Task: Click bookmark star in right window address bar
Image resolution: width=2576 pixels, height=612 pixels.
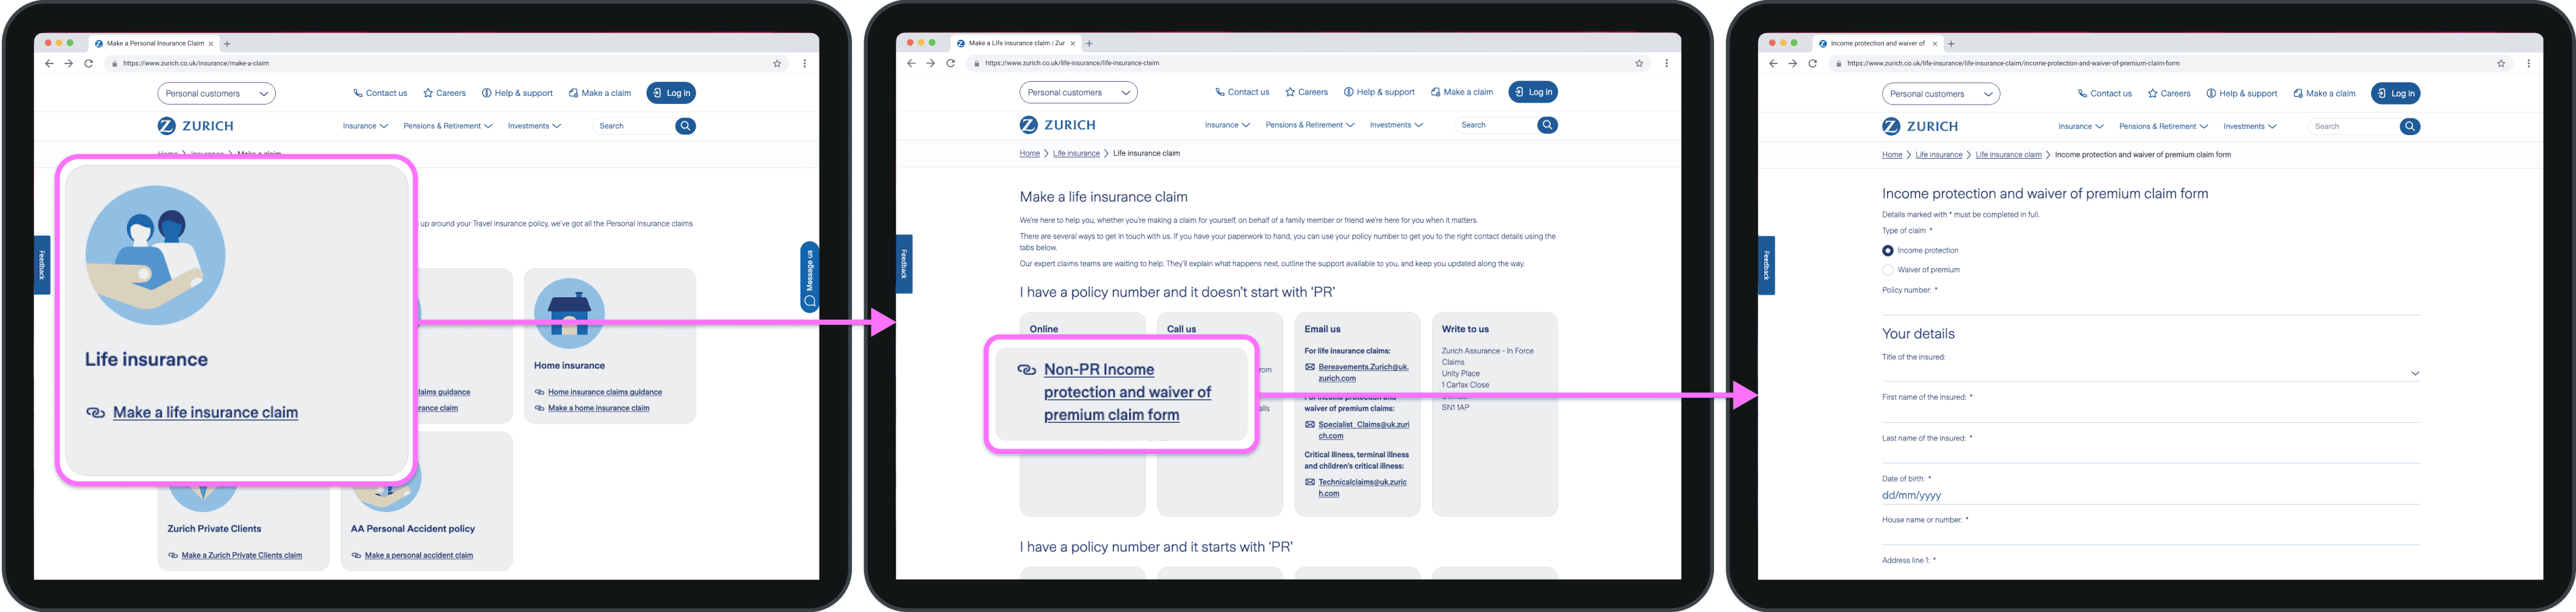Action: point(2501,63)
